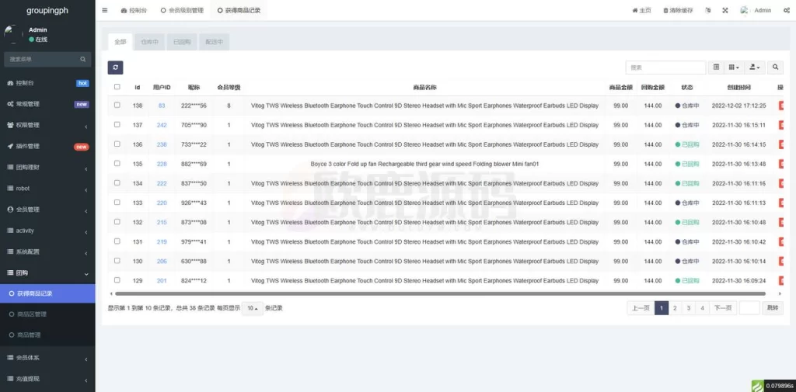Open user ID 83 link
Viewport: 796px width, 392px height.
(x=162, y=106)
